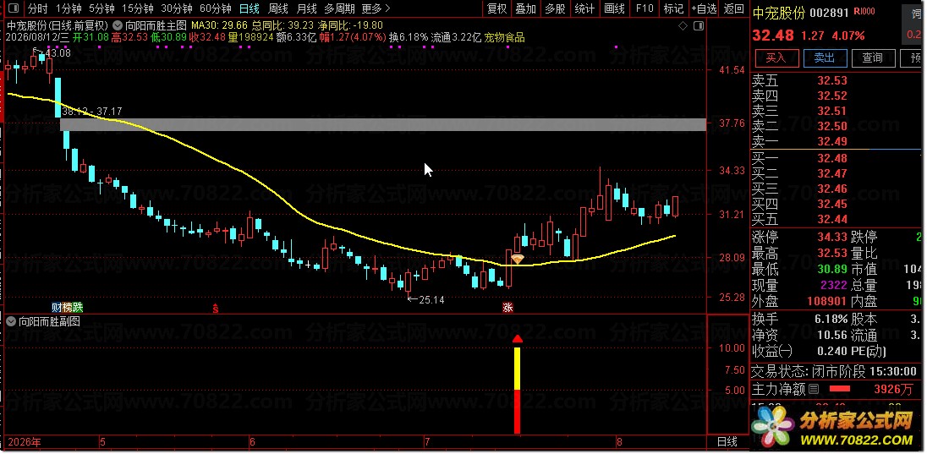Click the 叠加 overlay button
927x454 pixels.
pos(525,8)
